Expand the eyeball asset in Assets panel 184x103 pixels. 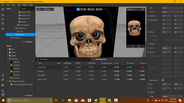[x=7, y=56]
